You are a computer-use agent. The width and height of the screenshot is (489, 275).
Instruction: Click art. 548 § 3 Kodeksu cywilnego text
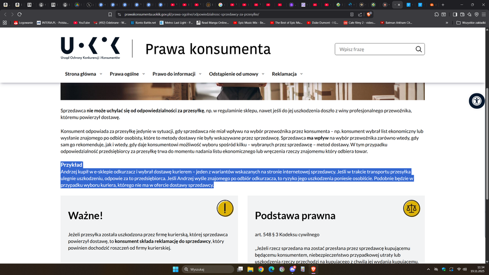(287, 234)
